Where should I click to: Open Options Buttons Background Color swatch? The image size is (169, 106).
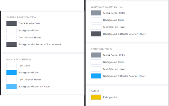[96, 62]
